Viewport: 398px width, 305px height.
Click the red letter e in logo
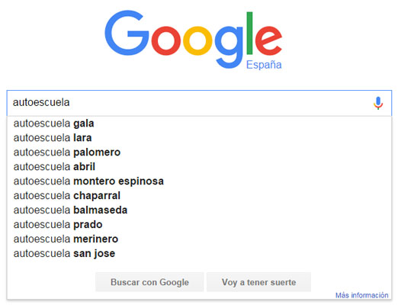(x=268, y=40)
